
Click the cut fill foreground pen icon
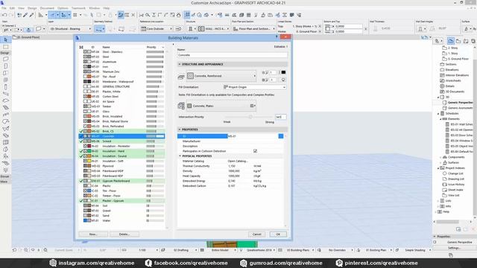(x=265, y=72)
